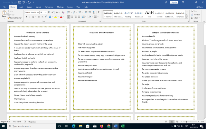
Task: Switch to Read Mode view
Action: 166,122
